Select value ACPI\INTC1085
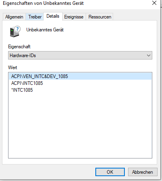This screenshot has width=162, height=181. click(x=80, y=83)
